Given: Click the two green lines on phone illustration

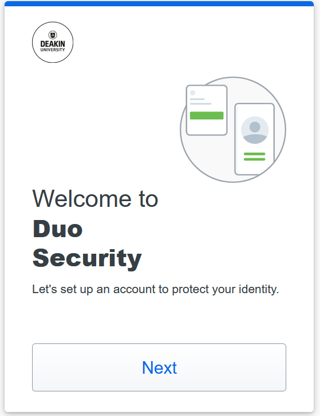Looking at the screenshot, I should tap(254, 157).
